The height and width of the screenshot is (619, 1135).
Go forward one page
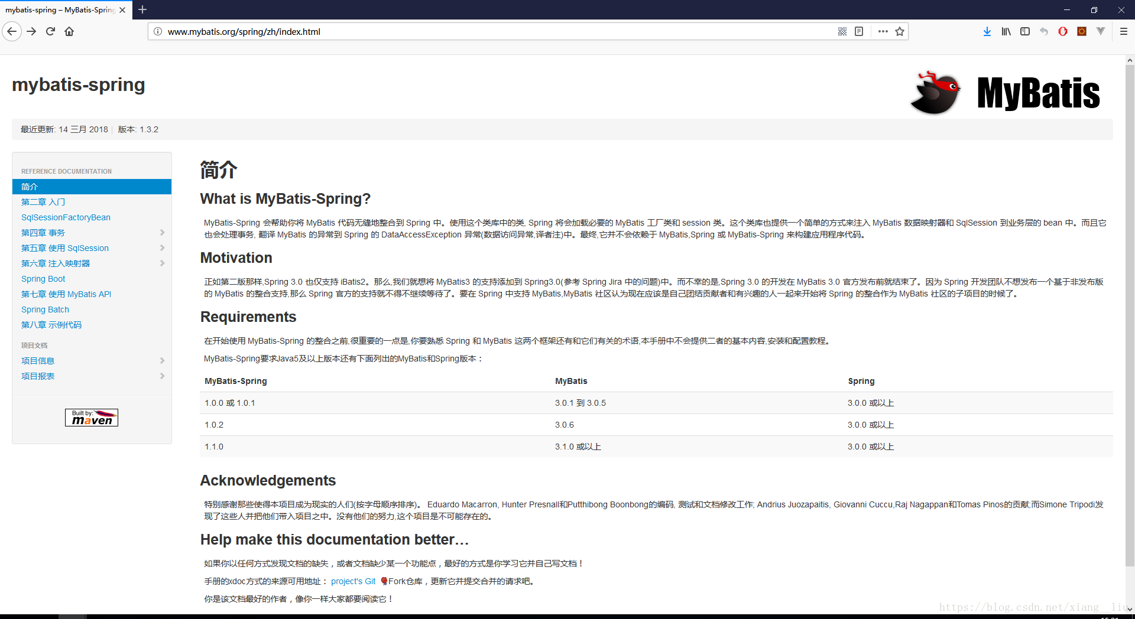point(32,31)
